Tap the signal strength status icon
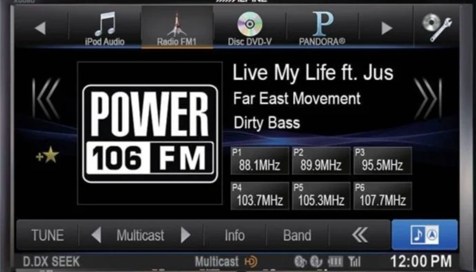This screenshot has width=476, height=272. [x=354, y=262]
